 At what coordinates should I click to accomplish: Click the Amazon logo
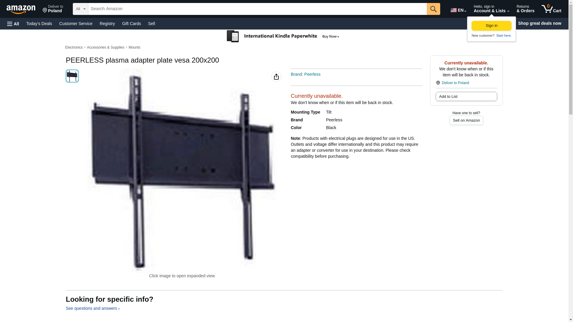pos(21,9)
